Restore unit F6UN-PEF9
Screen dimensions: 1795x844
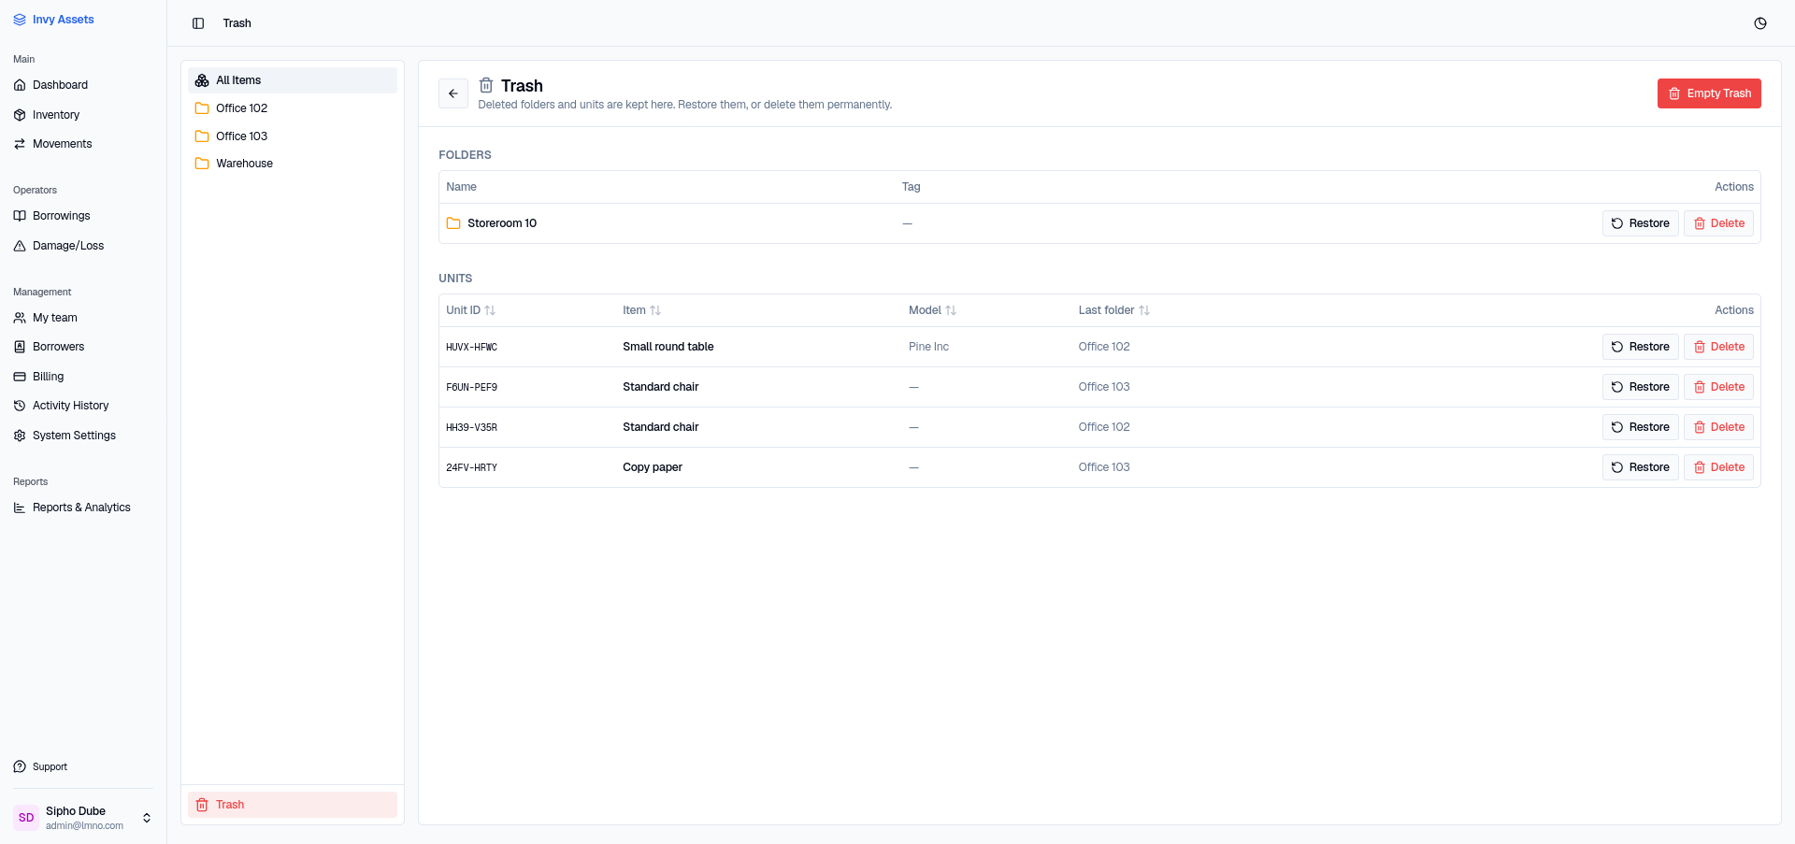tap(1640, 387)
